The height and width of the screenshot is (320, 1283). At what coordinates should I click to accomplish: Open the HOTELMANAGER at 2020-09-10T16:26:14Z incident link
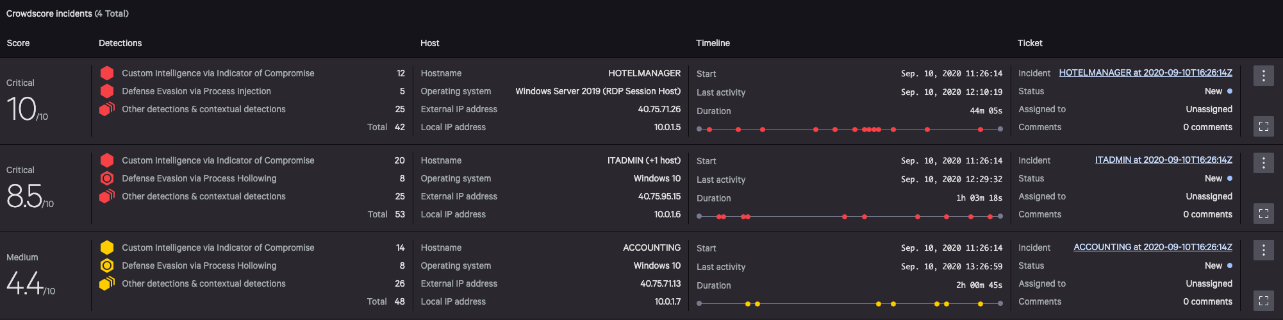coord(1145,73)
